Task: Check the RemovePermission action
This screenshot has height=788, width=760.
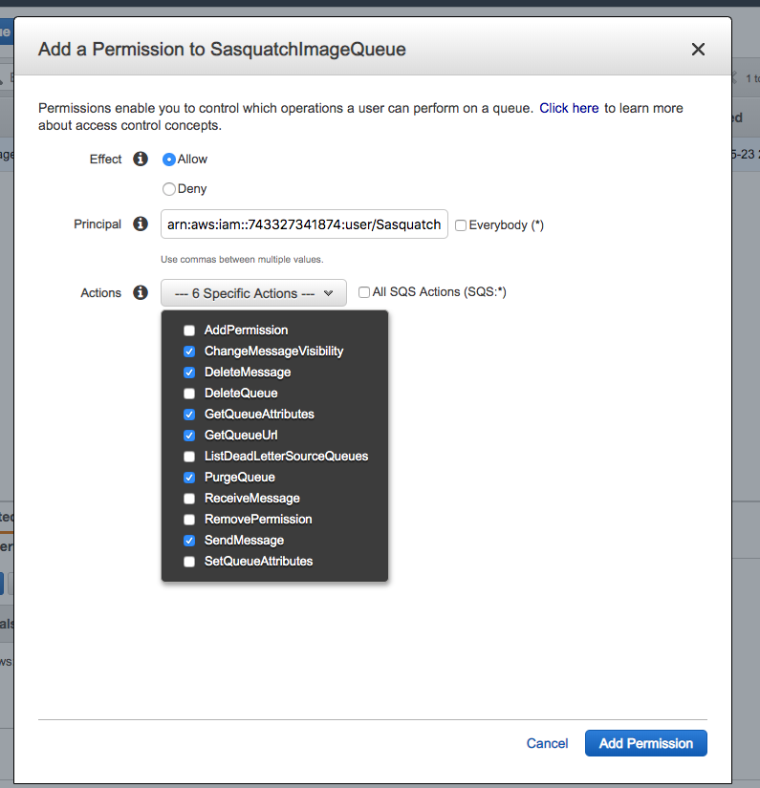Action: [x=189, y=520]
